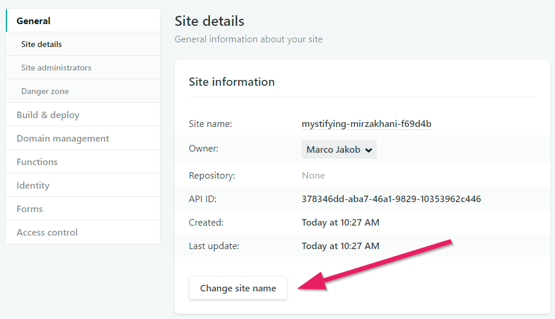Go to Site administrators
555x319 pixels.
[x=83, y=68]
